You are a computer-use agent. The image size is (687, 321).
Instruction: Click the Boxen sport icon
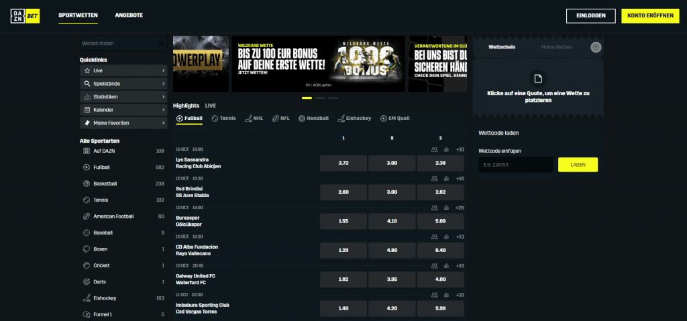coord(86,249)
